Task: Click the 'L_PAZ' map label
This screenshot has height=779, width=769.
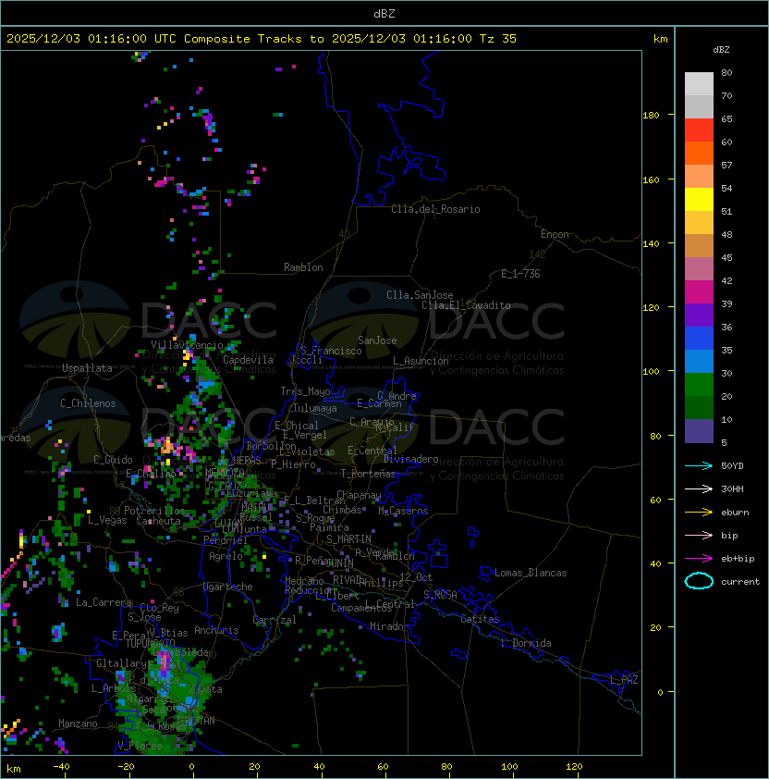Action: [624, 680]
